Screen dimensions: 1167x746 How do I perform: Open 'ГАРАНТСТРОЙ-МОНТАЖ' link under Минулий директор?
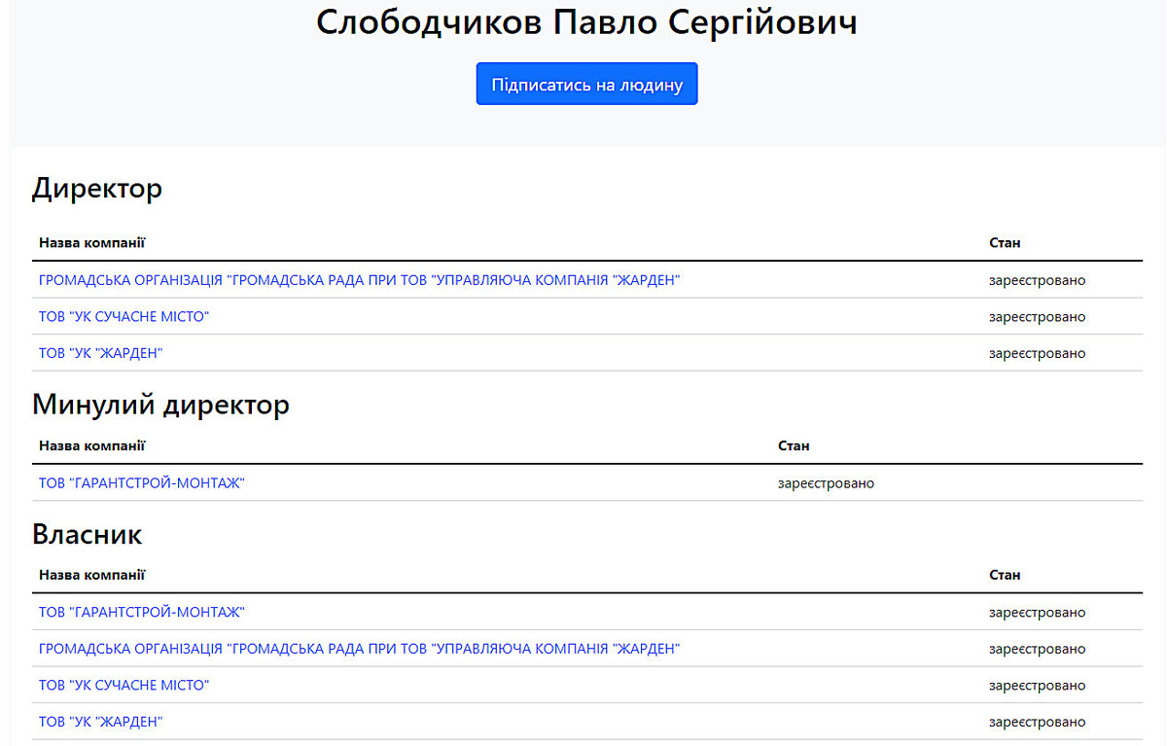[141, 483]
